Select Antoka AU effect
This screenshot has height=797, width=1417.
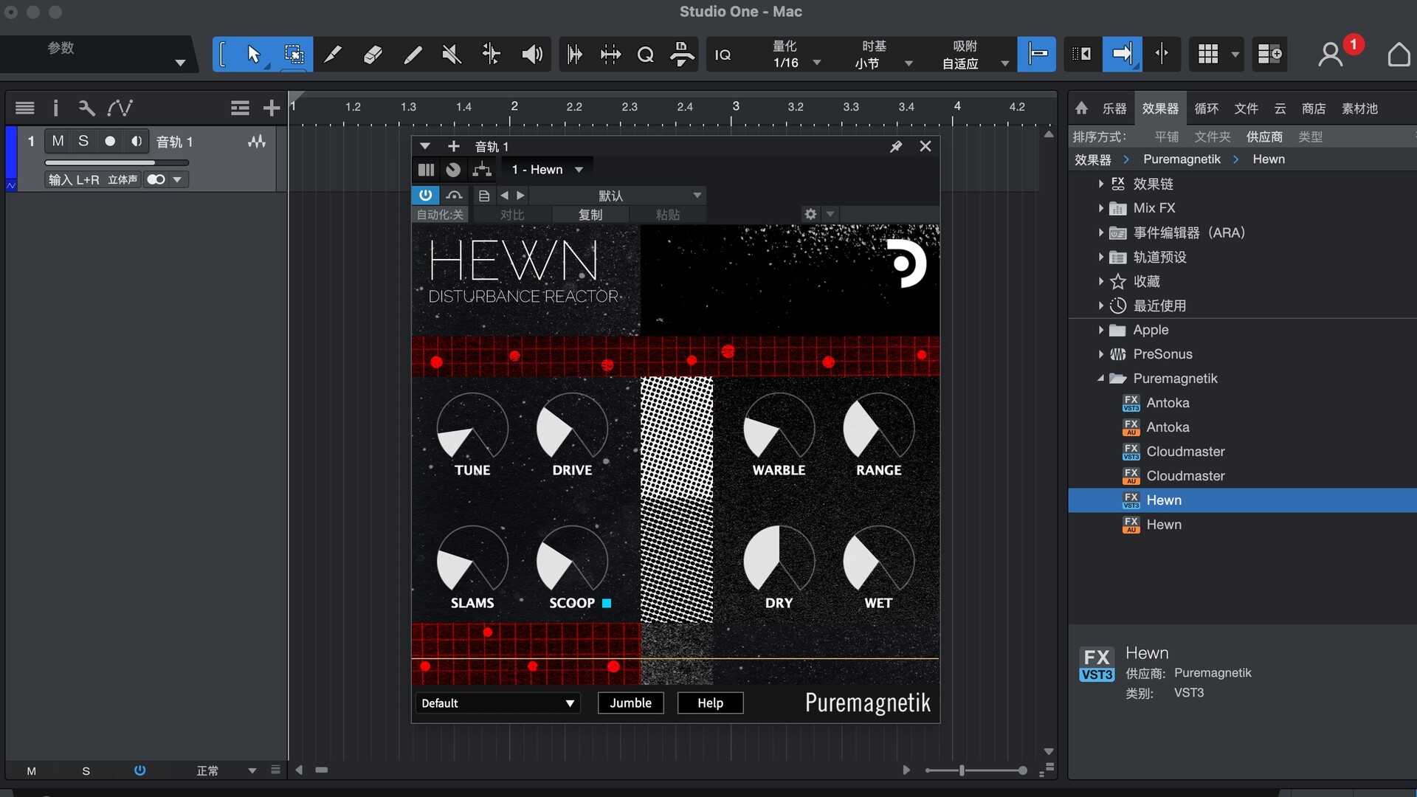[1168, 427]
